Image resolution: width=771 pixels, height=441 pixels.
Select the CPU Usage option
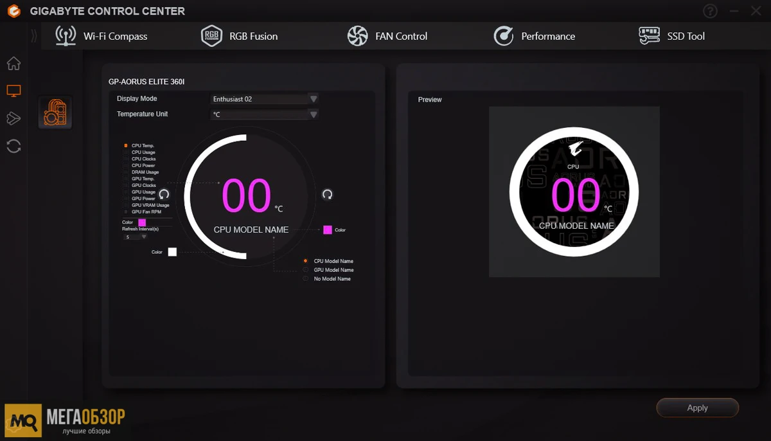[139, 152]
